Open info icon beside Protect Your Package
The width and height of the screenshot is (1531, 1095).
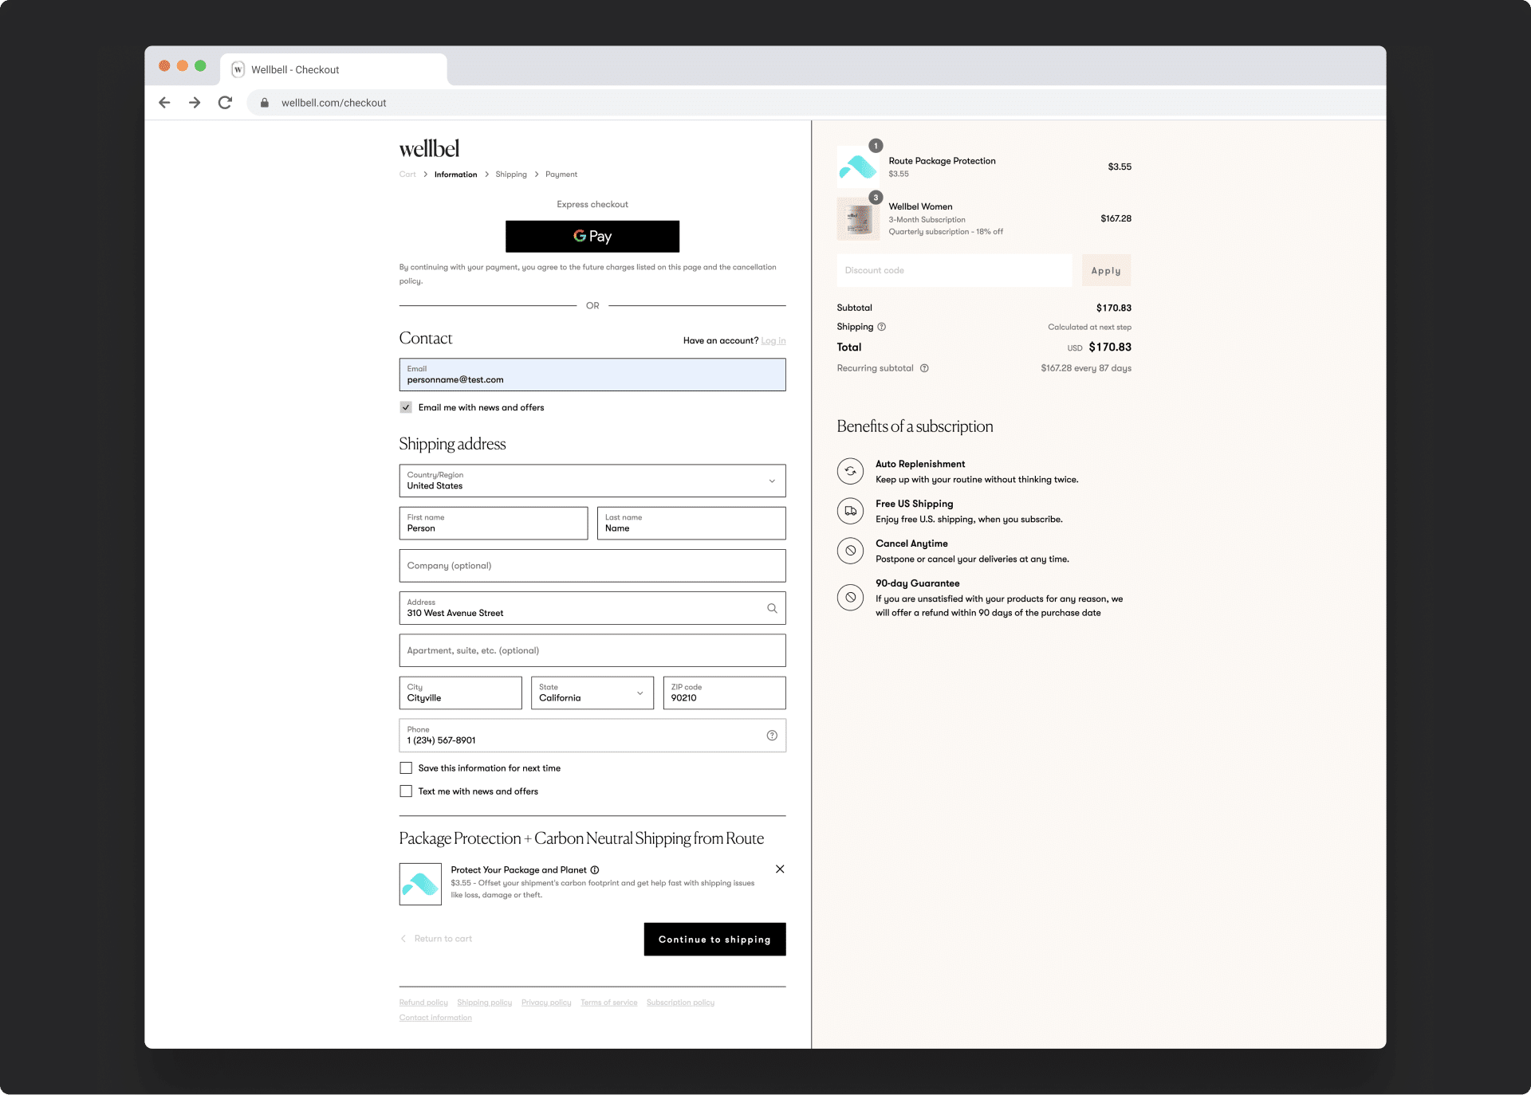click(x=595, y=870)
